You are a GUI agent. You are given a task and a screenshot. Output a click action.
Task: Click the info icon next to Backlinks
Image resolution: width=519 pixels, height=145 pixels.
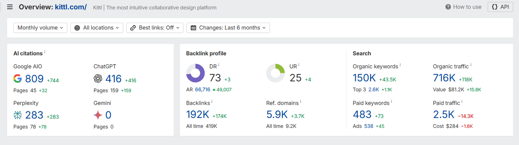(212, 102)
